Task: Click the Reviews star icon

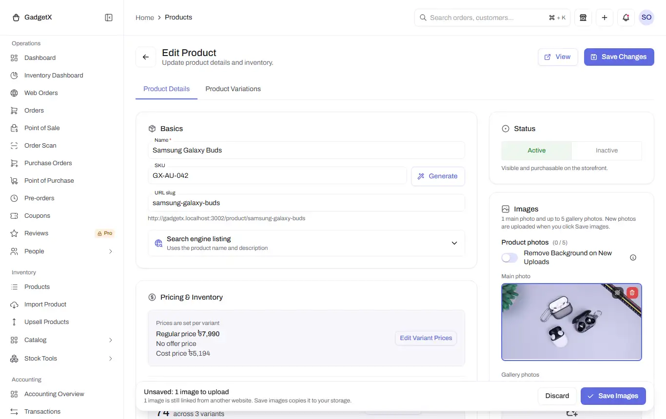Action: [14, 233]
